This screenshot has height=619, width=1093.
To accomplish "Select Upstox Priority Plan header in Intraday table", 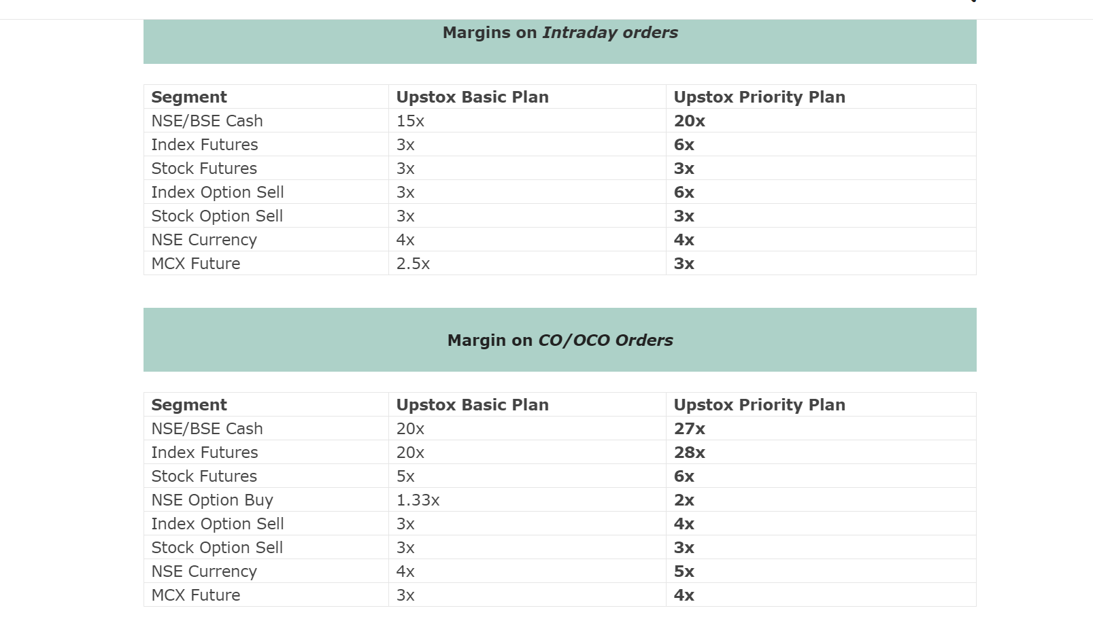I will pos(760,97).
